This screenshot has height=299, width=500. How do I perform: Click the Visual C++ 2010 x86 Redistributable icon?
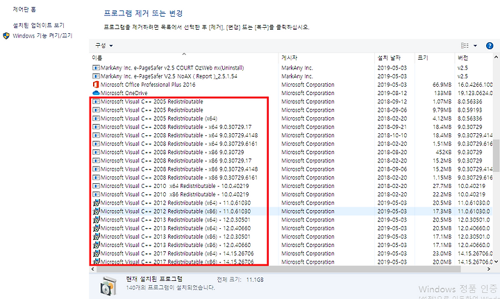tap(96, 194)
